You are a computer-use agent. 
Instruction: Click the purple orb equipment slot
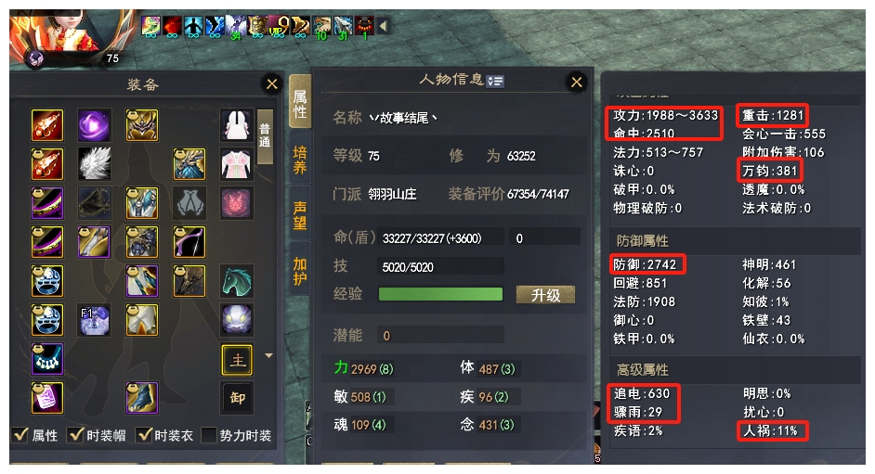94,125
